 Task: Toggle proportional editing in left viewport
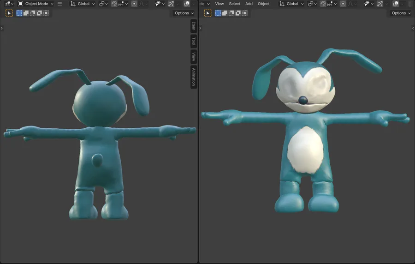134,4
